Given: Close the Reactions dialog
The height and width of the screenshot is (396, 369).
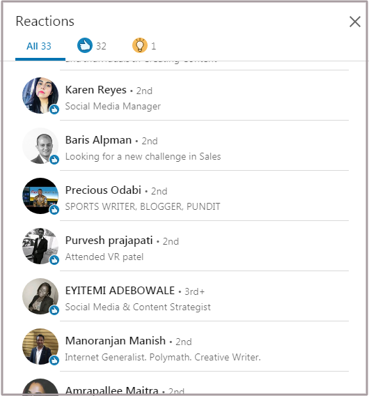Looking at the screenshot, I should (354, 22).
